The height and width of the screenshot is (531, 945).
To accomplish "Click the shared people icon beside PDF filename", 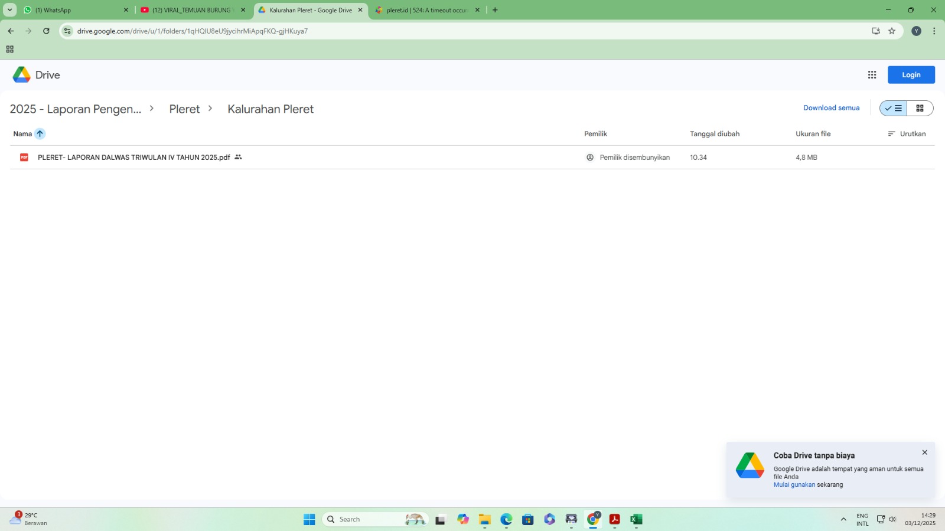I will pos(238,158).
